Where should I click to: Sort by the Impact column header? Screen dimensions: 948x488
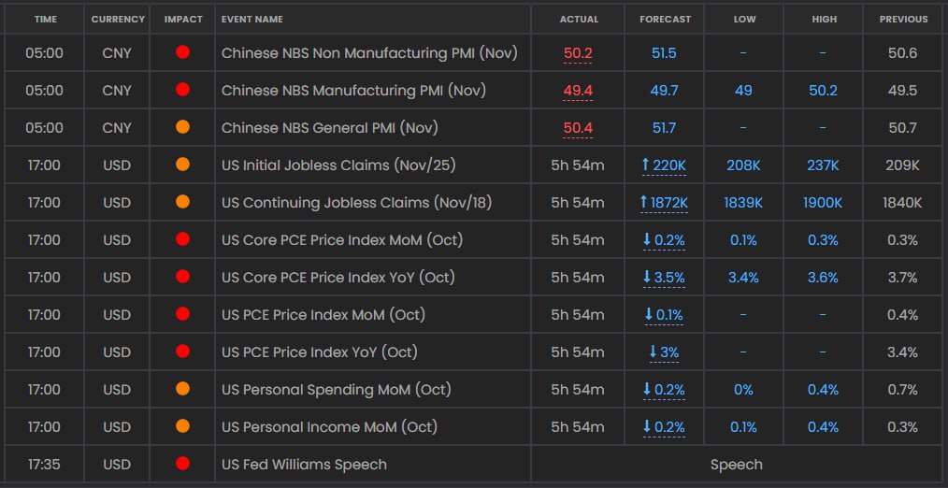coord(182,19)
